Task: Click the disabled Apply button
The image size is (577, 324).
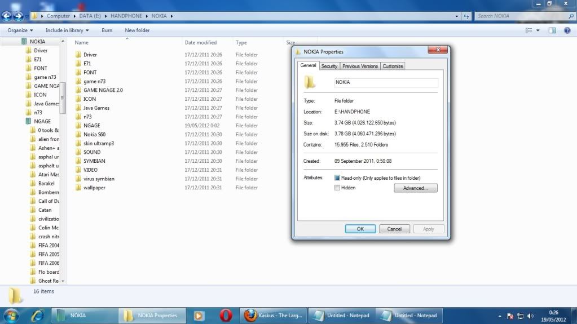Action: pos(428,229)
